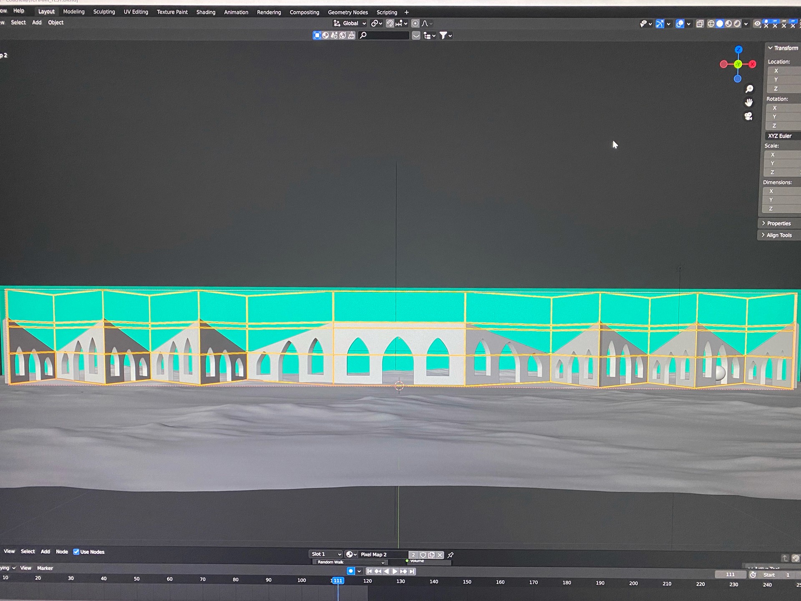Toggle the Use Nodes checkbox
This screenshot has height=601, width=801.
tap(76, 552)
